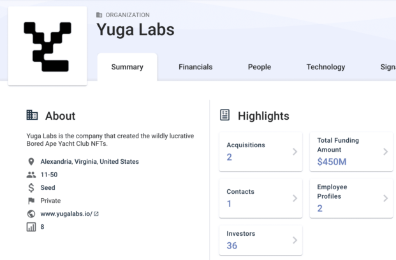Click the Highlights document icon
The image size is (396, 260).
pyautogui.click(x=224, y=115)
